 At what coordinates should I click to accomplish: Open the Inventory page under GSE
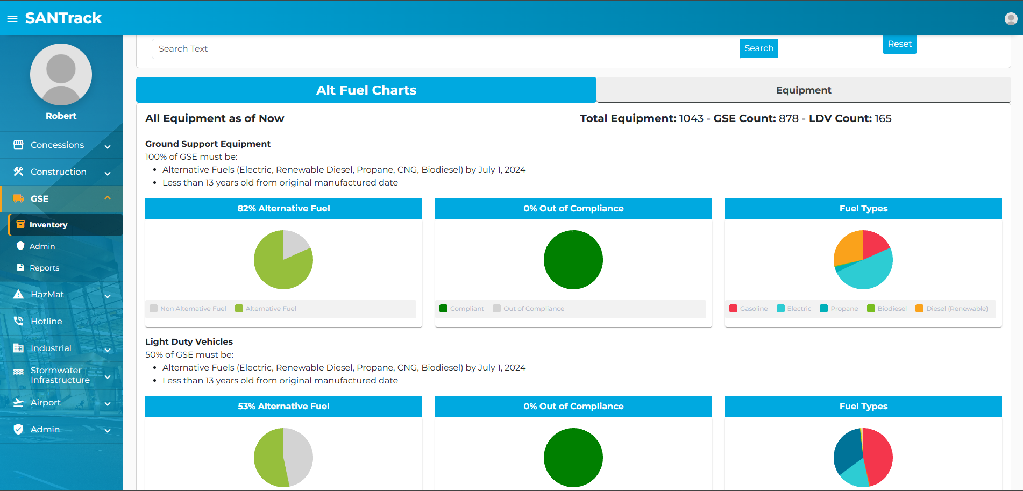pos(66,225)
